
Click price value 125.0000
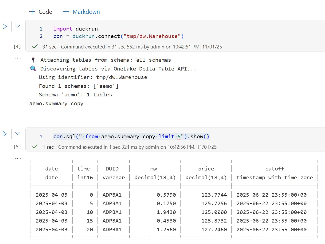click(x=214, y=212)
